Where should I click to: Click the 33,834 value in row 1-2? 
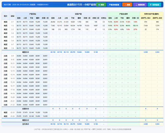point(66,26)
